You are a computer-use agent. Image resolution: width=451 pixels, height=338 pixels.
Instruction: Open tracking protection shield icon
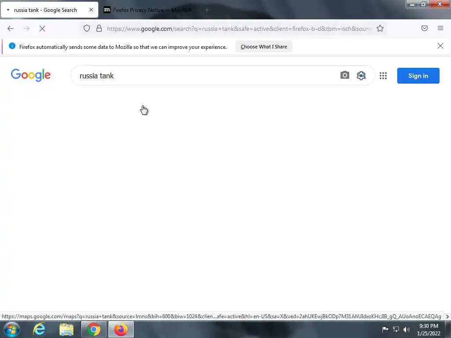point(87,28)
